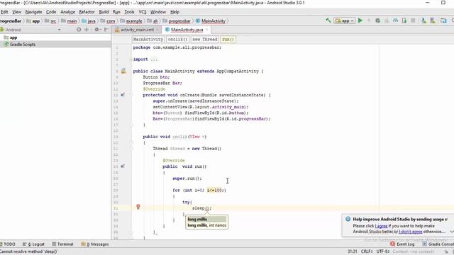
Task: Click new Thread editor breadcrumb
Action: (x=205, y=40)
